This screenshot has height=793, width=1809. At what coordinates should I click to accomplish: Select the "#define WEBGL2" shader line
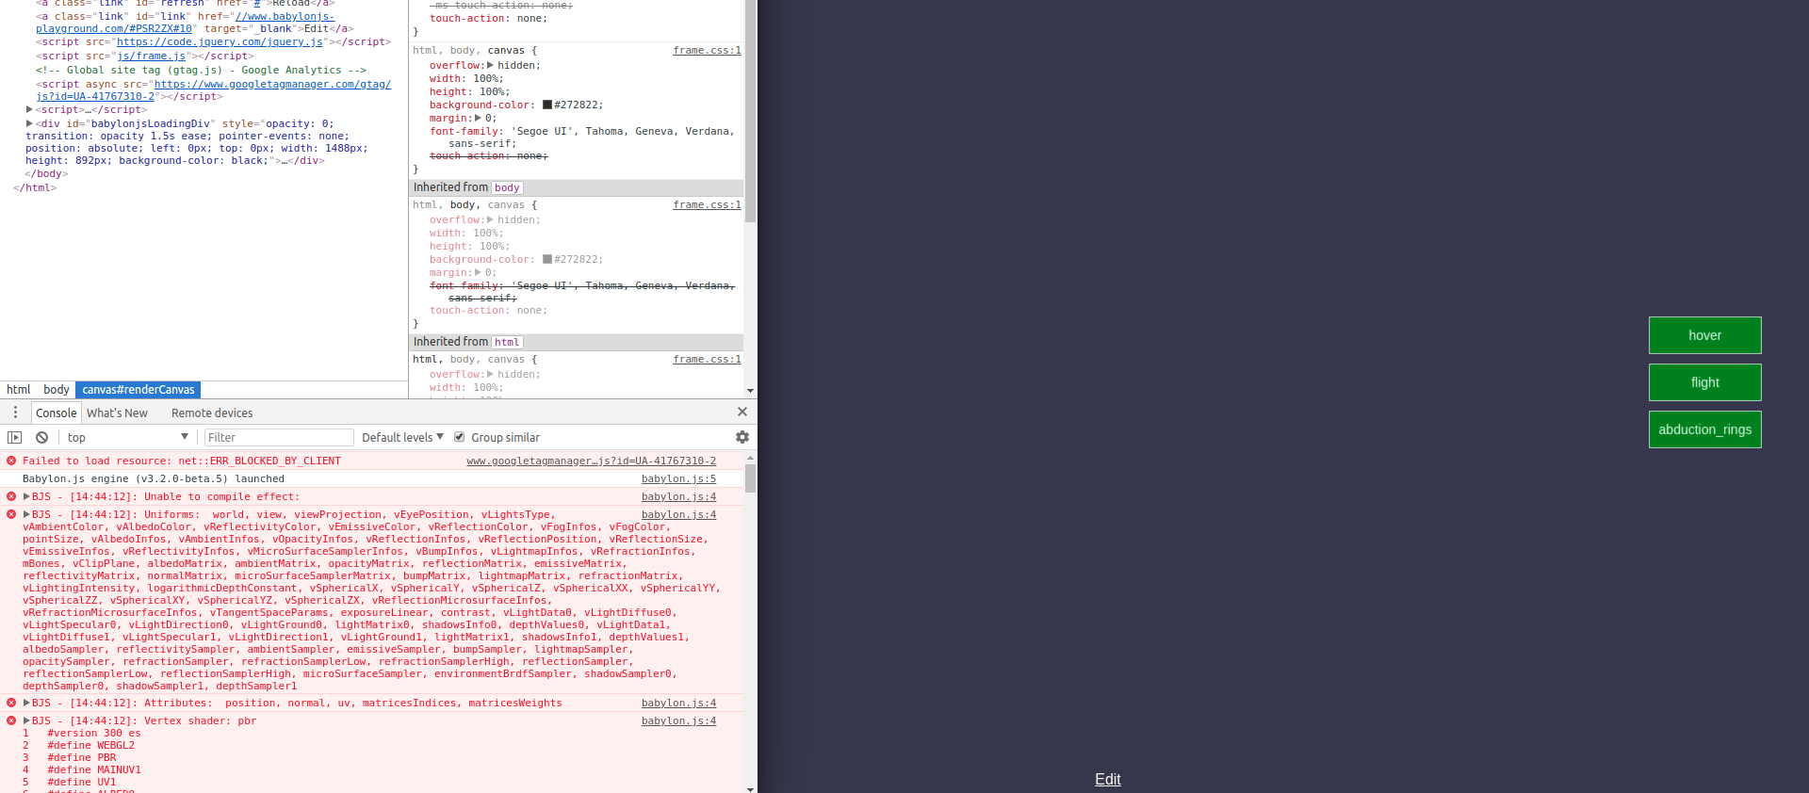tap(91, 745)
